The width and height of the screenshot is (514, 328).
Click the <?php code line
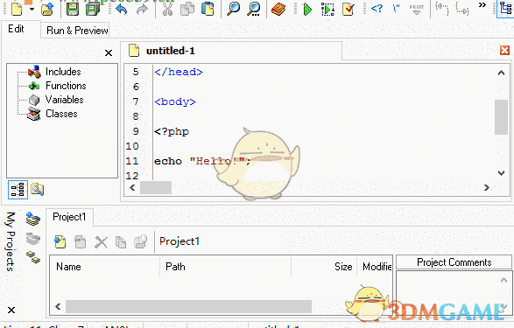coord(172,131)
